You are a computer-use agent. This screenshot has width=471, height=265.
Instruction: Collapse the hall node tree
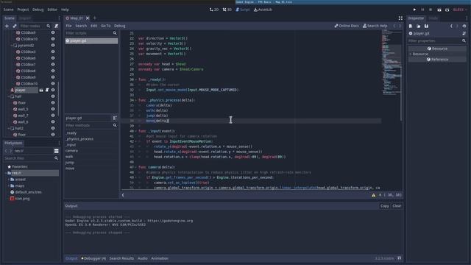[9, 96]
